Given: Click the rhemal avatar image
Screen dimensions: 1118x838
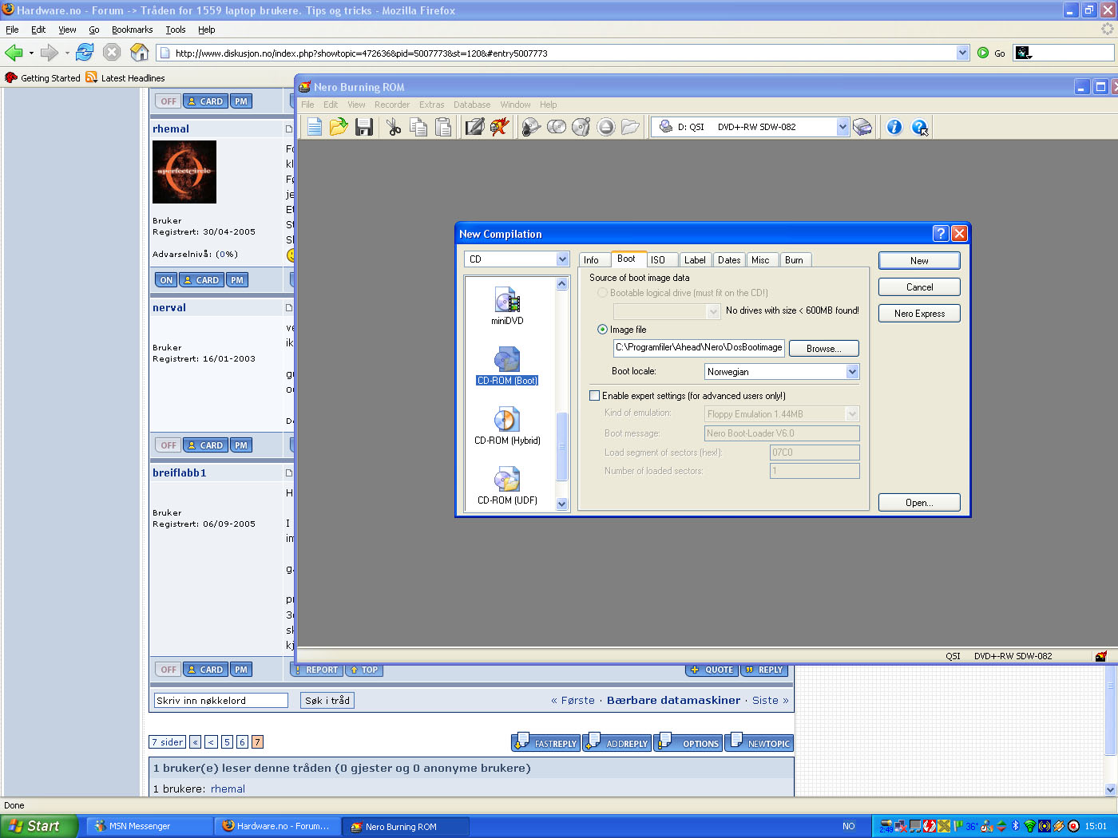Looking at the screenshot, I should coord(184,172).
